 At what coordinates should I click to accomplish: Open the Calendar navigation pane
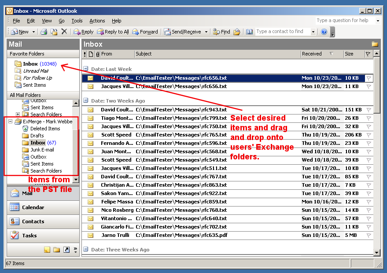pos(43,207)
